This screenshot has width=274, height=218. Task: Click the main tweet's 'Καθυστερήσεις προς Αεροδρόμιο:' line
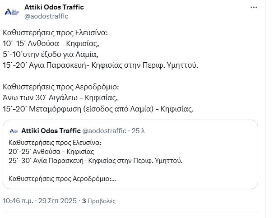(60, 87)
